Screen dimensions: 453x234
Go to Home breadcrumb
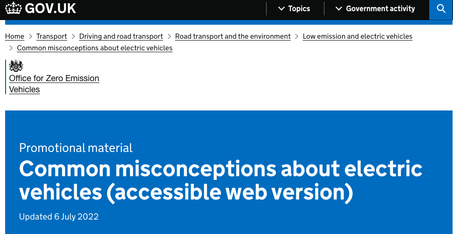click(15, 36)
